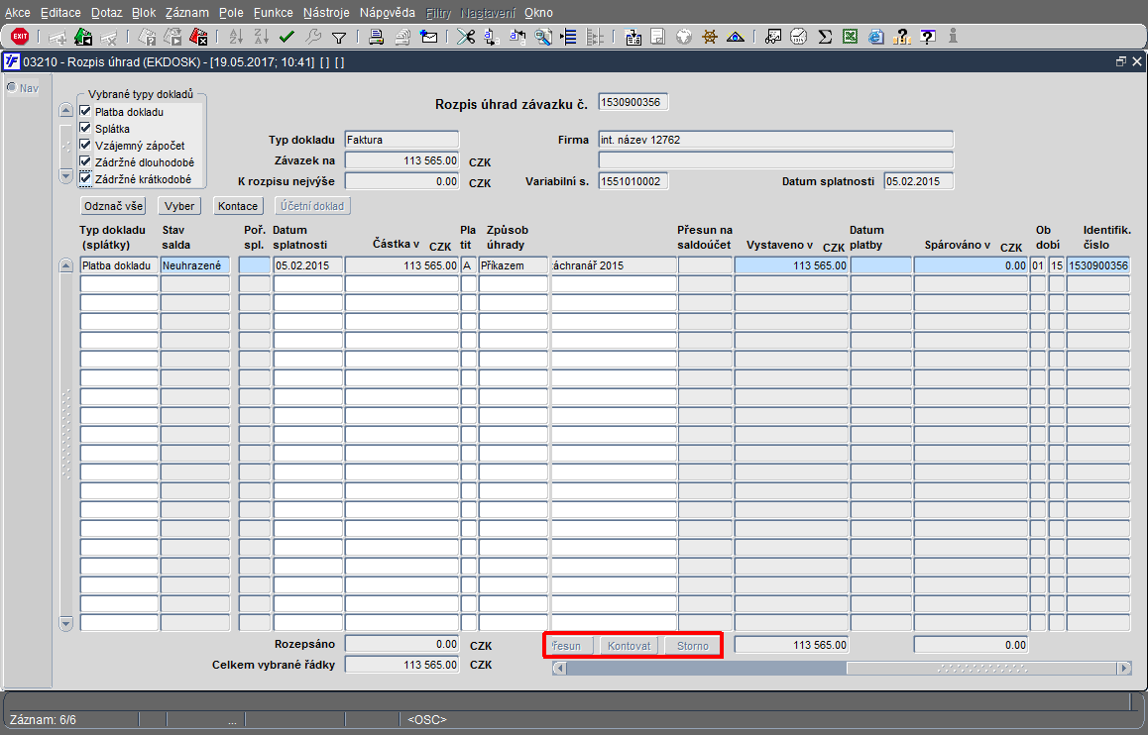Click the header Datum splatnosti field
1148x735 pixels.
(x=919, y=181)
